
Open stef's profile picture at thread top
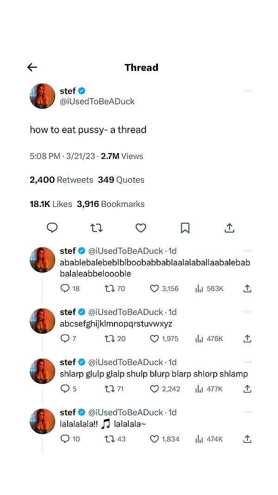tap(42, 96)
